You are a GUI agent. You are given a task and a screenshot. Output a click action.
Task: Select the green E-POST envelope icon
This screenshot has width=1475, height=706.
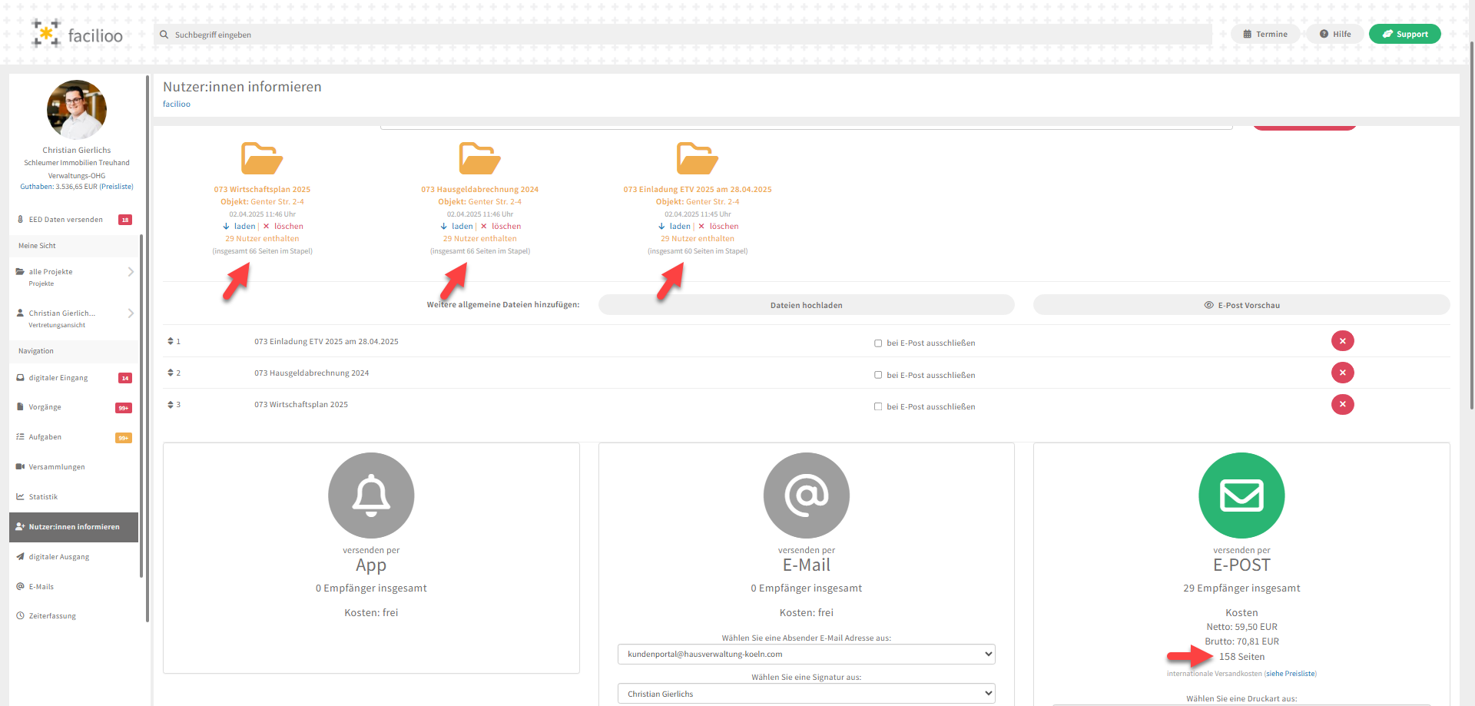1241,496
